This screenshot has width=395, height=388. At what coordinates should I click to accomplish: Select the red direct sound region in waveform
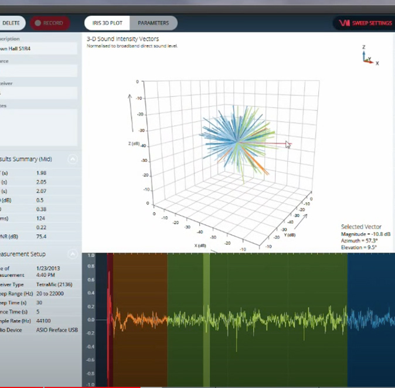tap(109, 319)
